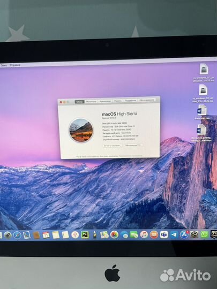The height and width of the screenshot is (289, 217).
Task: Open Photos colorful flower icon in Dock
Action: (114, 234)
